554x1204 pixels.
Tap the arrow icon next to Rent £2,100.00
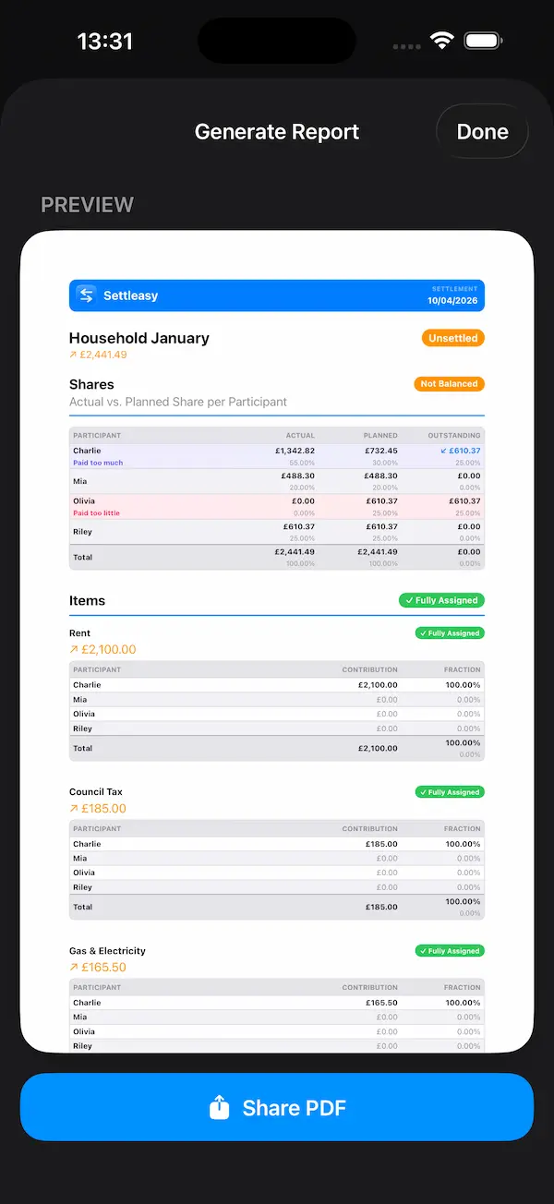pos(74,650)
